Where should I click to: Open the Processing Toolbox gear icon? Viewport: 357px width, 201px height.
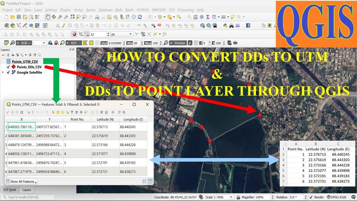pyautogui.click(x=202, y=17)
